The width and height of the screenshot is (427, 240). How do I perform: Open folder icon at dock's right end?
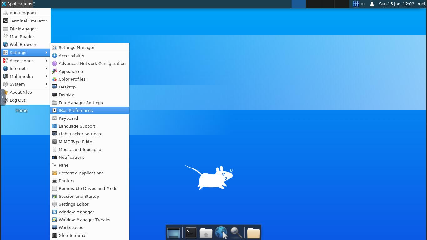click(254, 233)
